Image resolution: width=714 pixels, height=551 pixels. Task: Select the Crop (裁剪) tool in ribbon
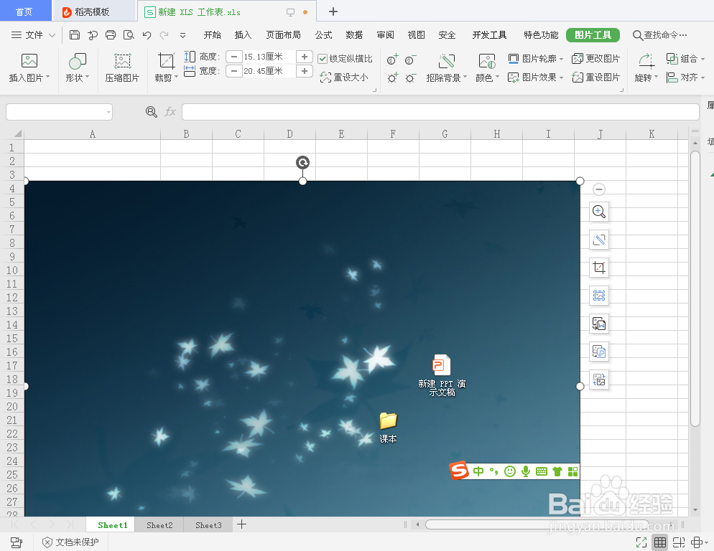pos(166,61)
